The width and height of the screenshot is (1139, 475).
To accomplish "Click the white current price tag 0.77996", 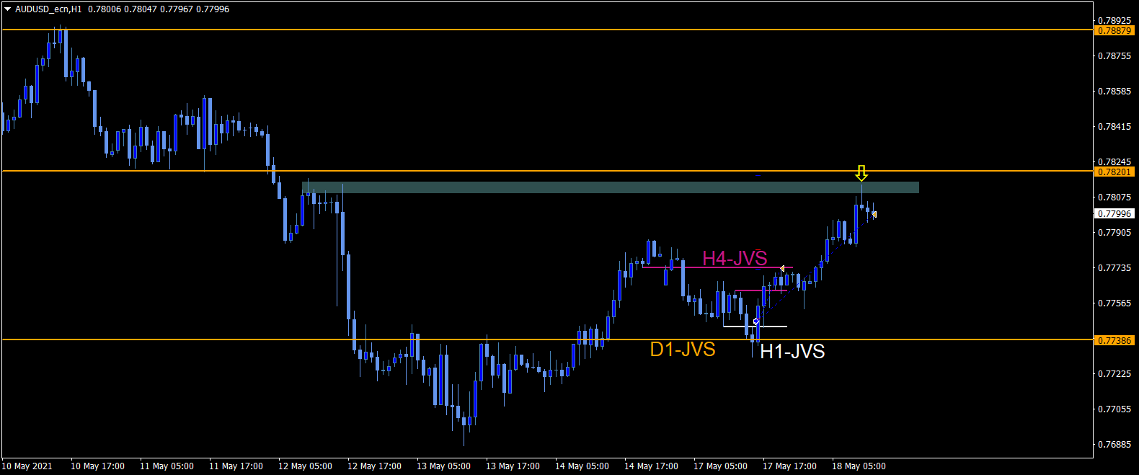I will (1114, 214).
